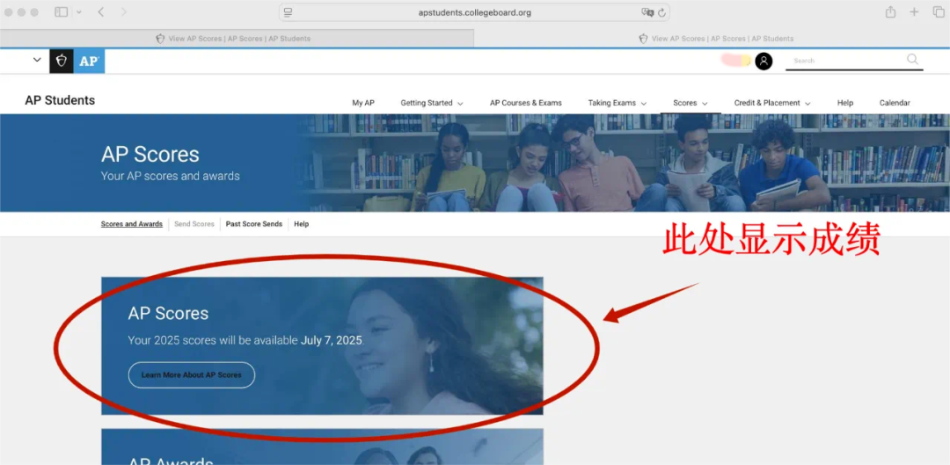The image size is (950, 465).
Task: Open AP Courses & Exams menu item
Action: click(x=525, y=103)
